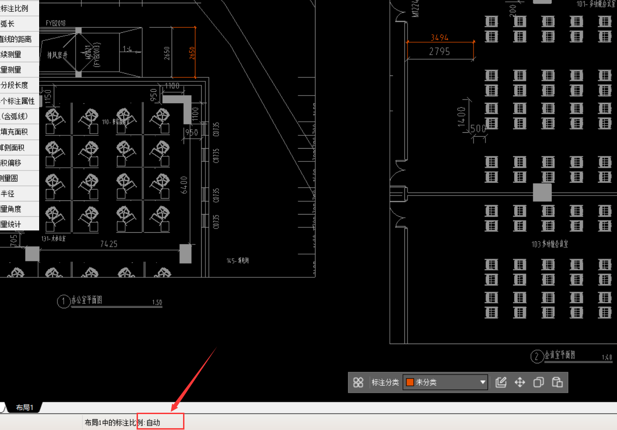Click the white 2795 dimension text

point(439,52)
